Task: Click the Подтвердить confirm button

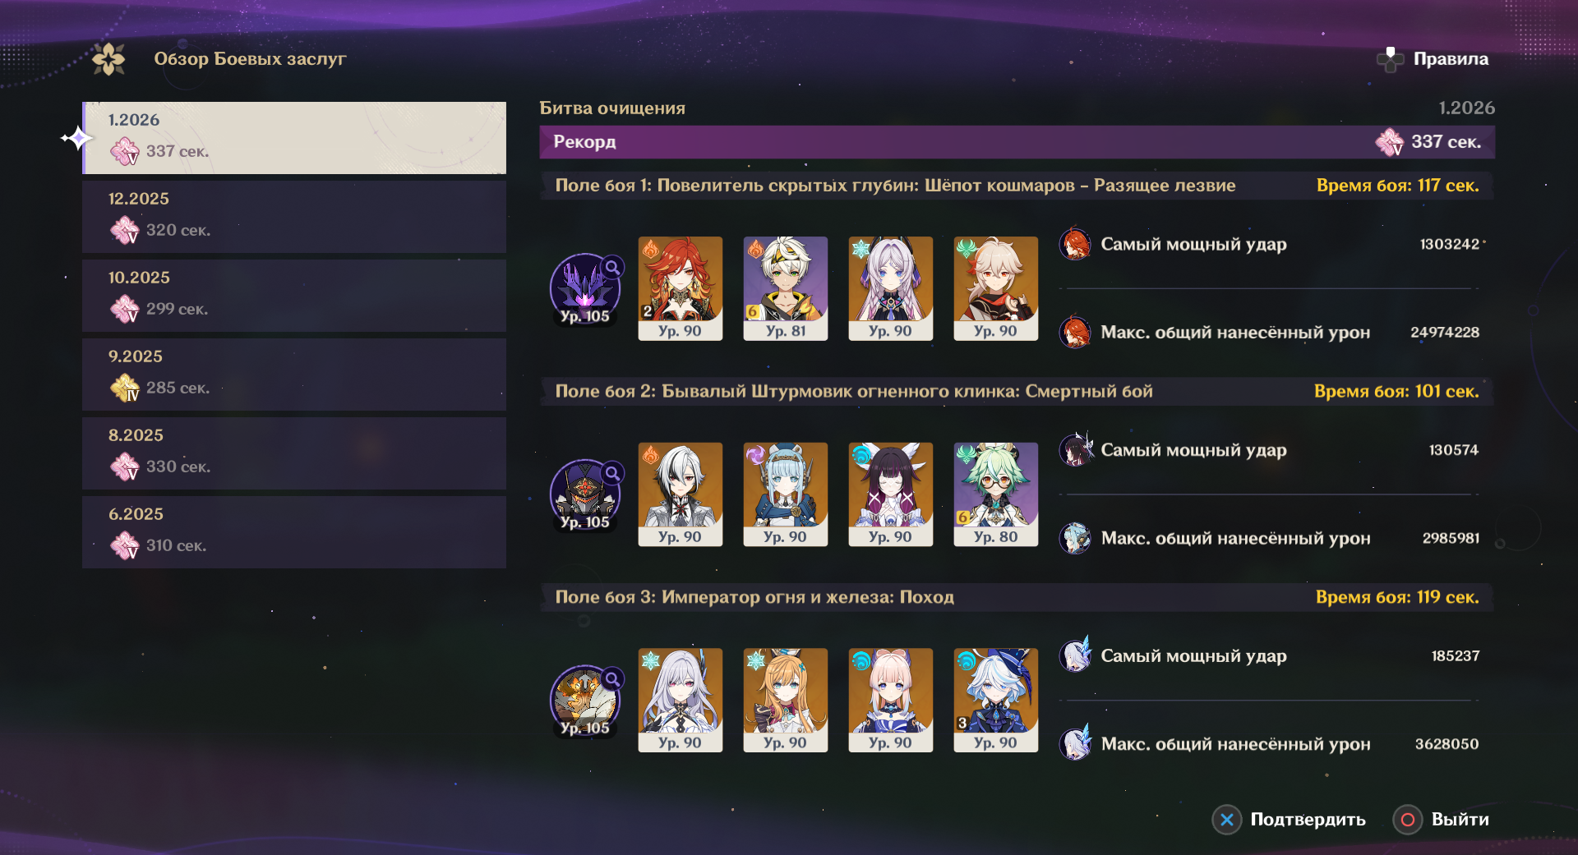Action: click(x=1289, y=820)
